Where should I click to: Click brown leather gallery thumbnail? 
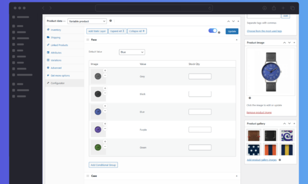click(254, 135)
